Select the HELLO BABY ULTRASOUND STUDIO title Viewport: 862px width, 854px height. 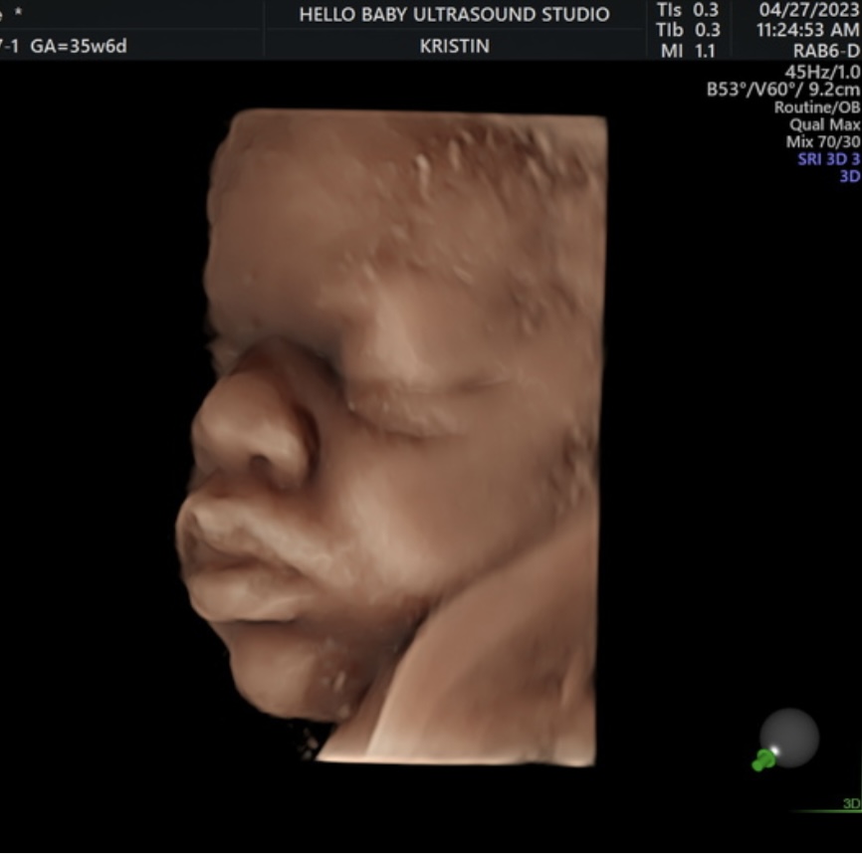(x=454, y=15)
